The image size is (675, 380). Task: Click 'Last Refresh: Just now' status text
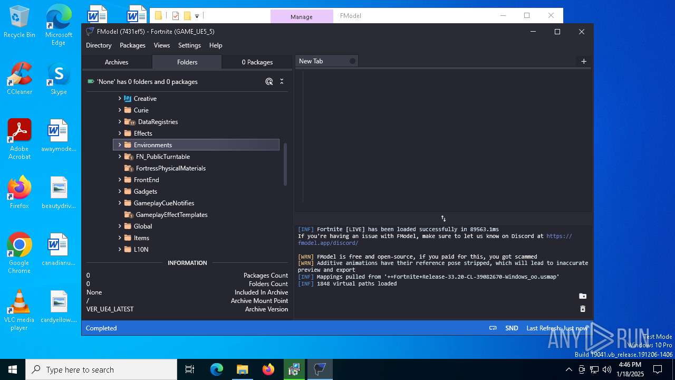point(557,328)
